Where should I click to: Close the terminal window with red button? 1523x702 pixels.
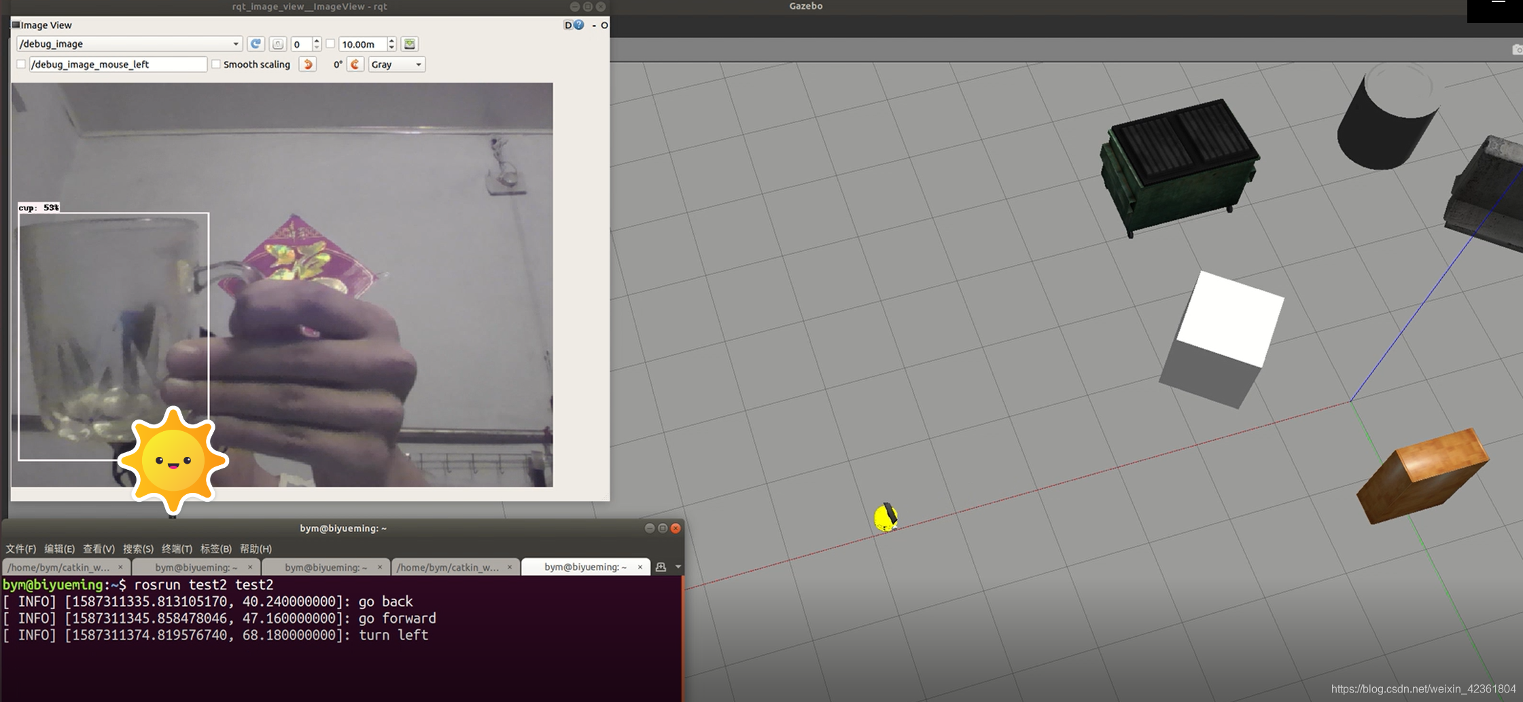click(676, 528)
